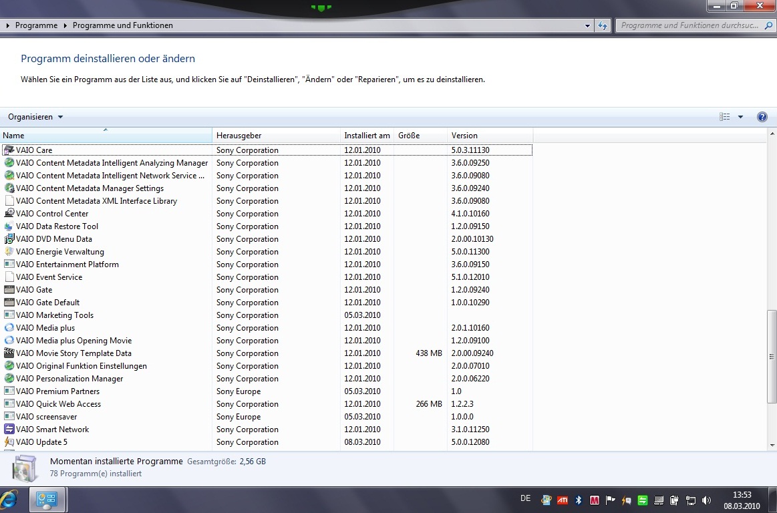This screenshot has height=513, width=777.
Task: Click the vertical scrollbar thumb
Action: pyautogui.click(x=772, y=357)
